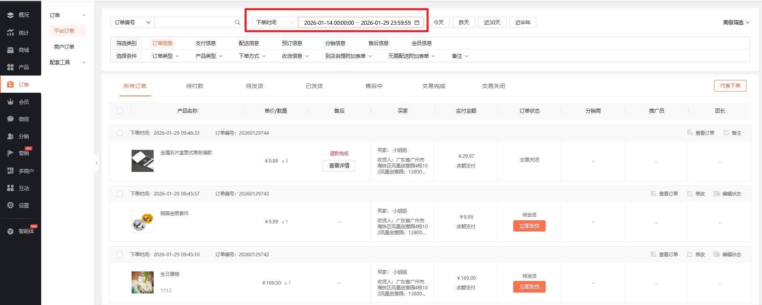The image size is (762, 305).
Task: Click the 生日蛋糕 product thumbnail
Action: pos(142,282)
